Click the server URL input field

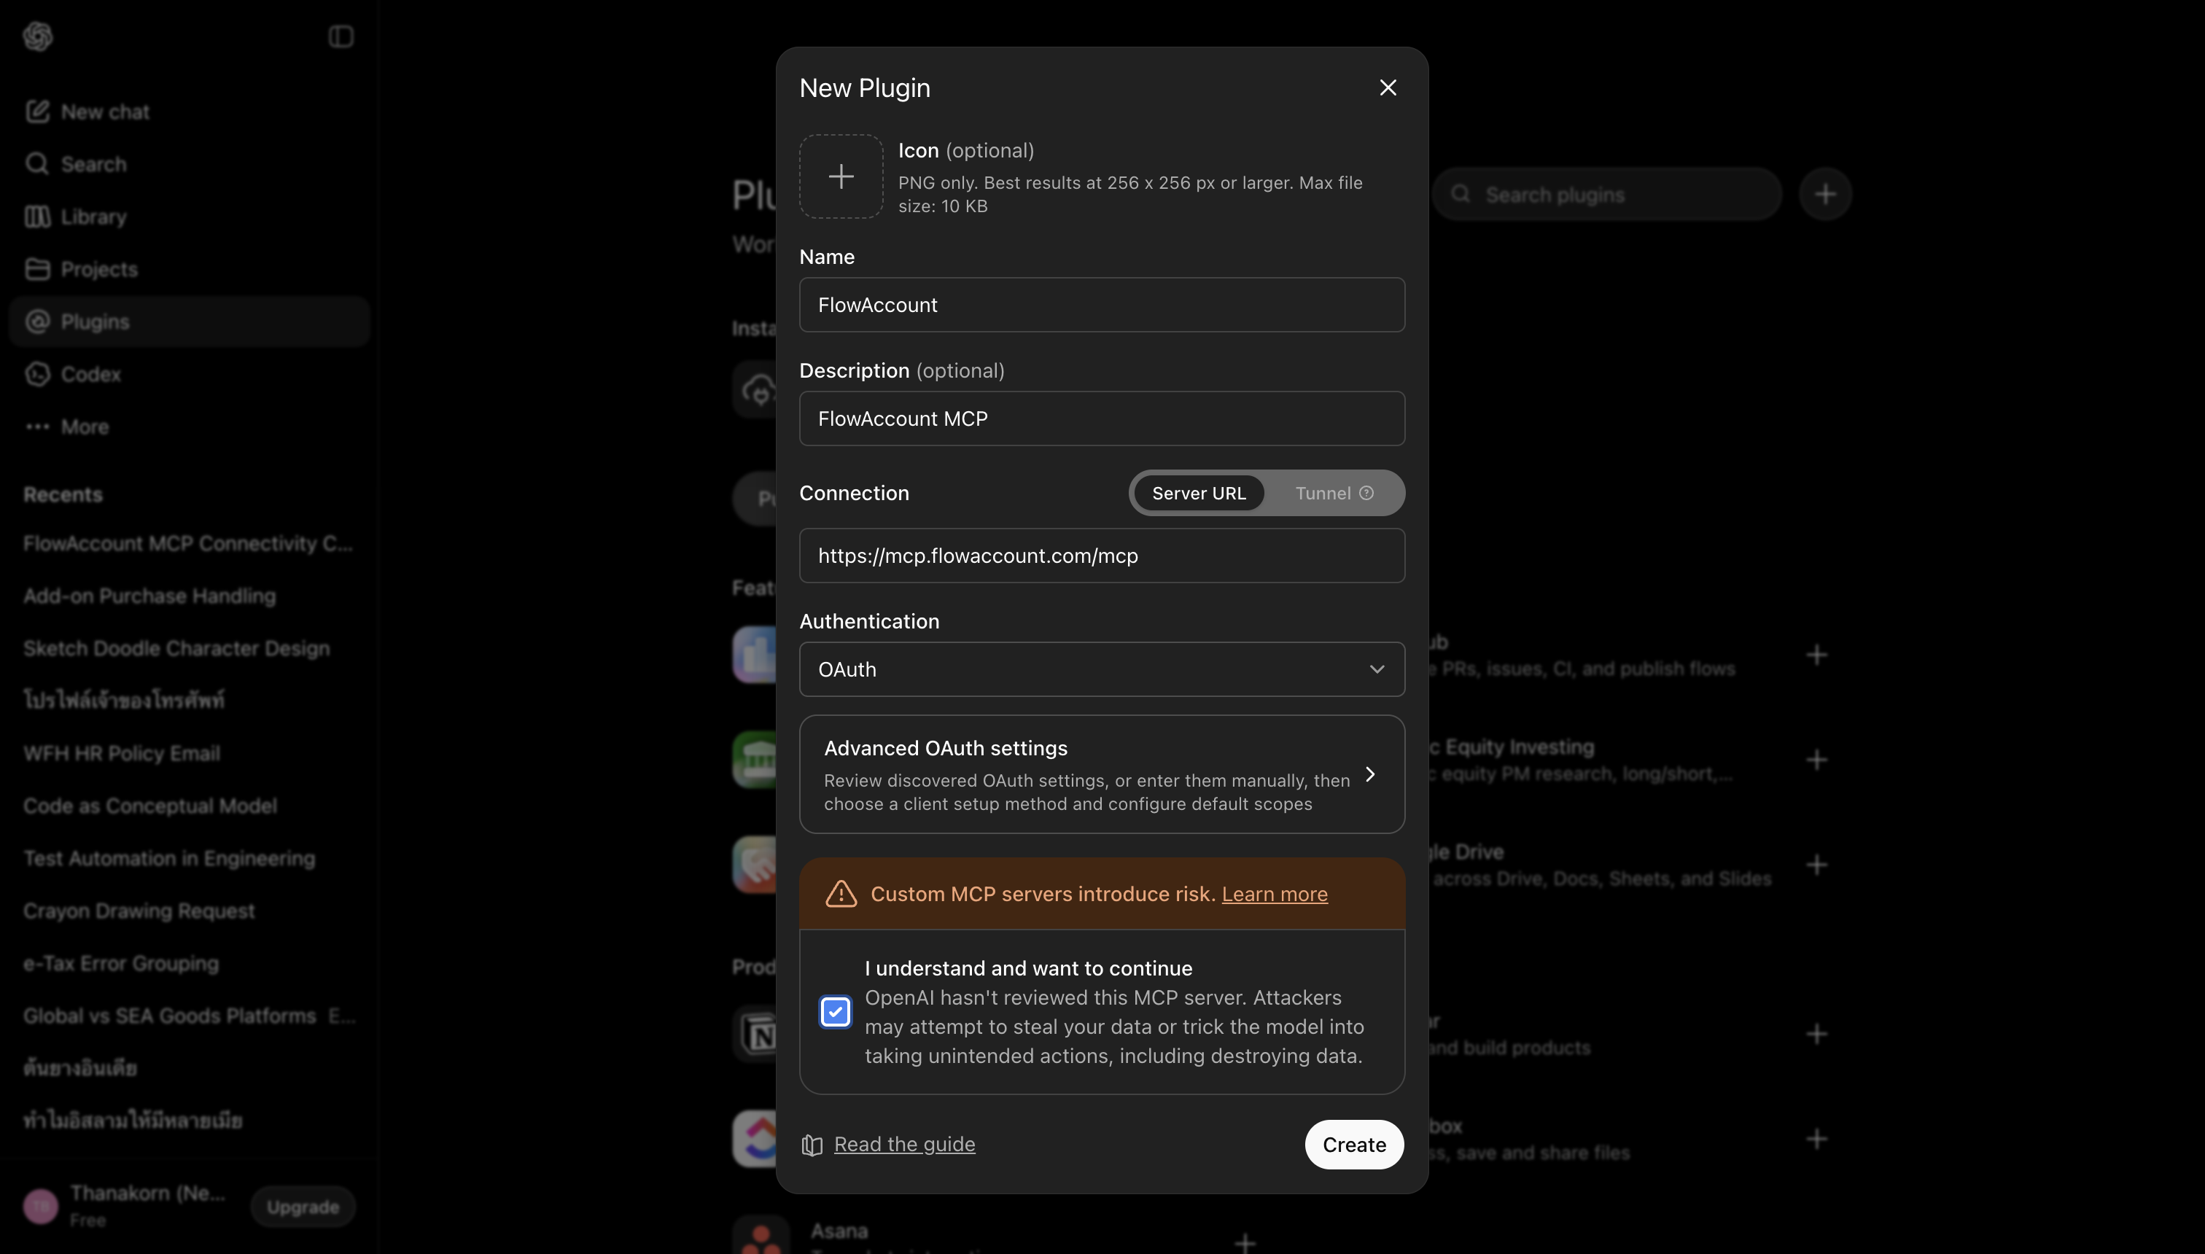tap(1102, 556)
